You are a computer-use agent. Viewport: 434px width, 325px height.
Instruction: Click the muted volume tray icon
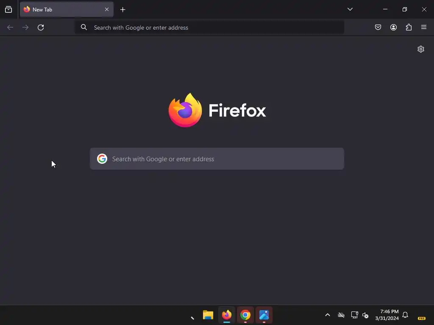coord(365,315)
